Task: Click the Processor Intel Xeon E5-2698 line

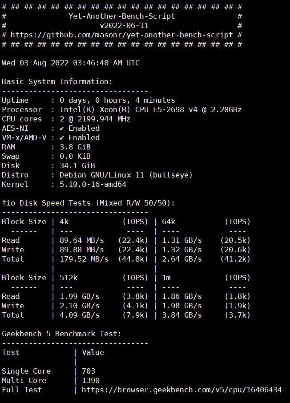Action: (121, 110)
